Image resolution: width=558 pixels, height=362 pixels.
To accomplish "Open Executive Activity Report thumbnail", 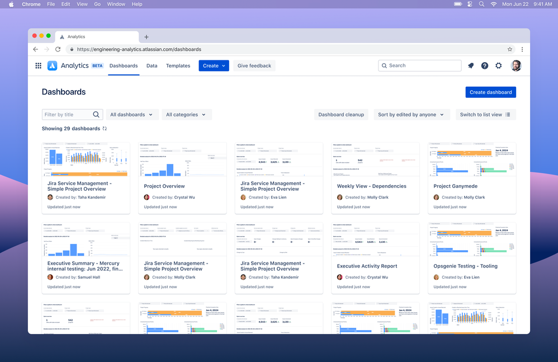I will 375,239.
